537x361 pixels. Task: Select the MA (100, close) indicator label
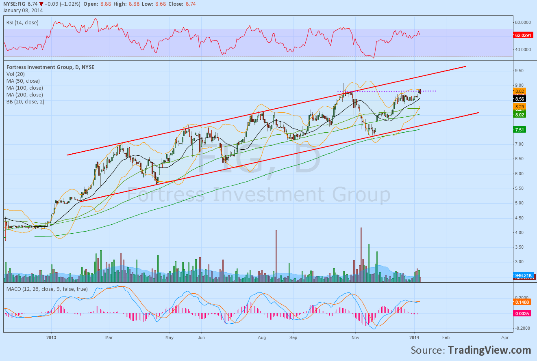click(24, 88)
